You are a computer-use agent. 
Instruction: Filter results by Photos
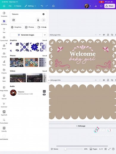coord(29,27)
